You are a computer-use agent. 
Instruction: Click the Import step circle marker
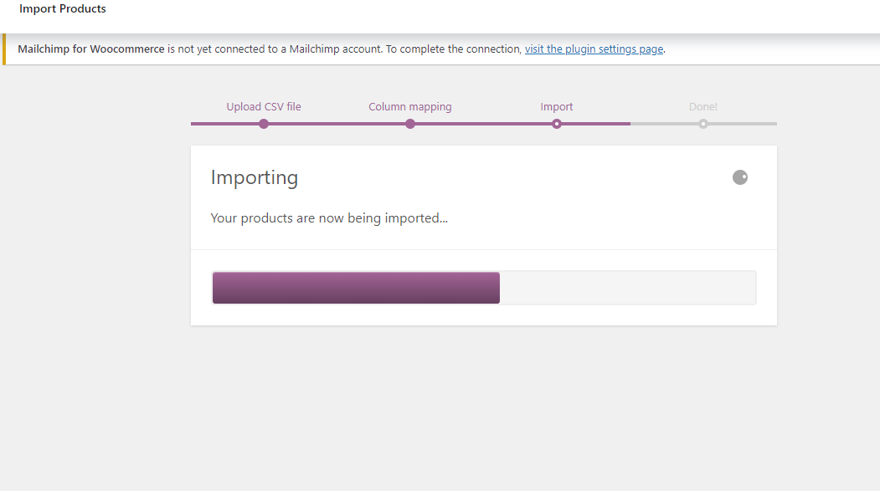click(x=557, y=124)
